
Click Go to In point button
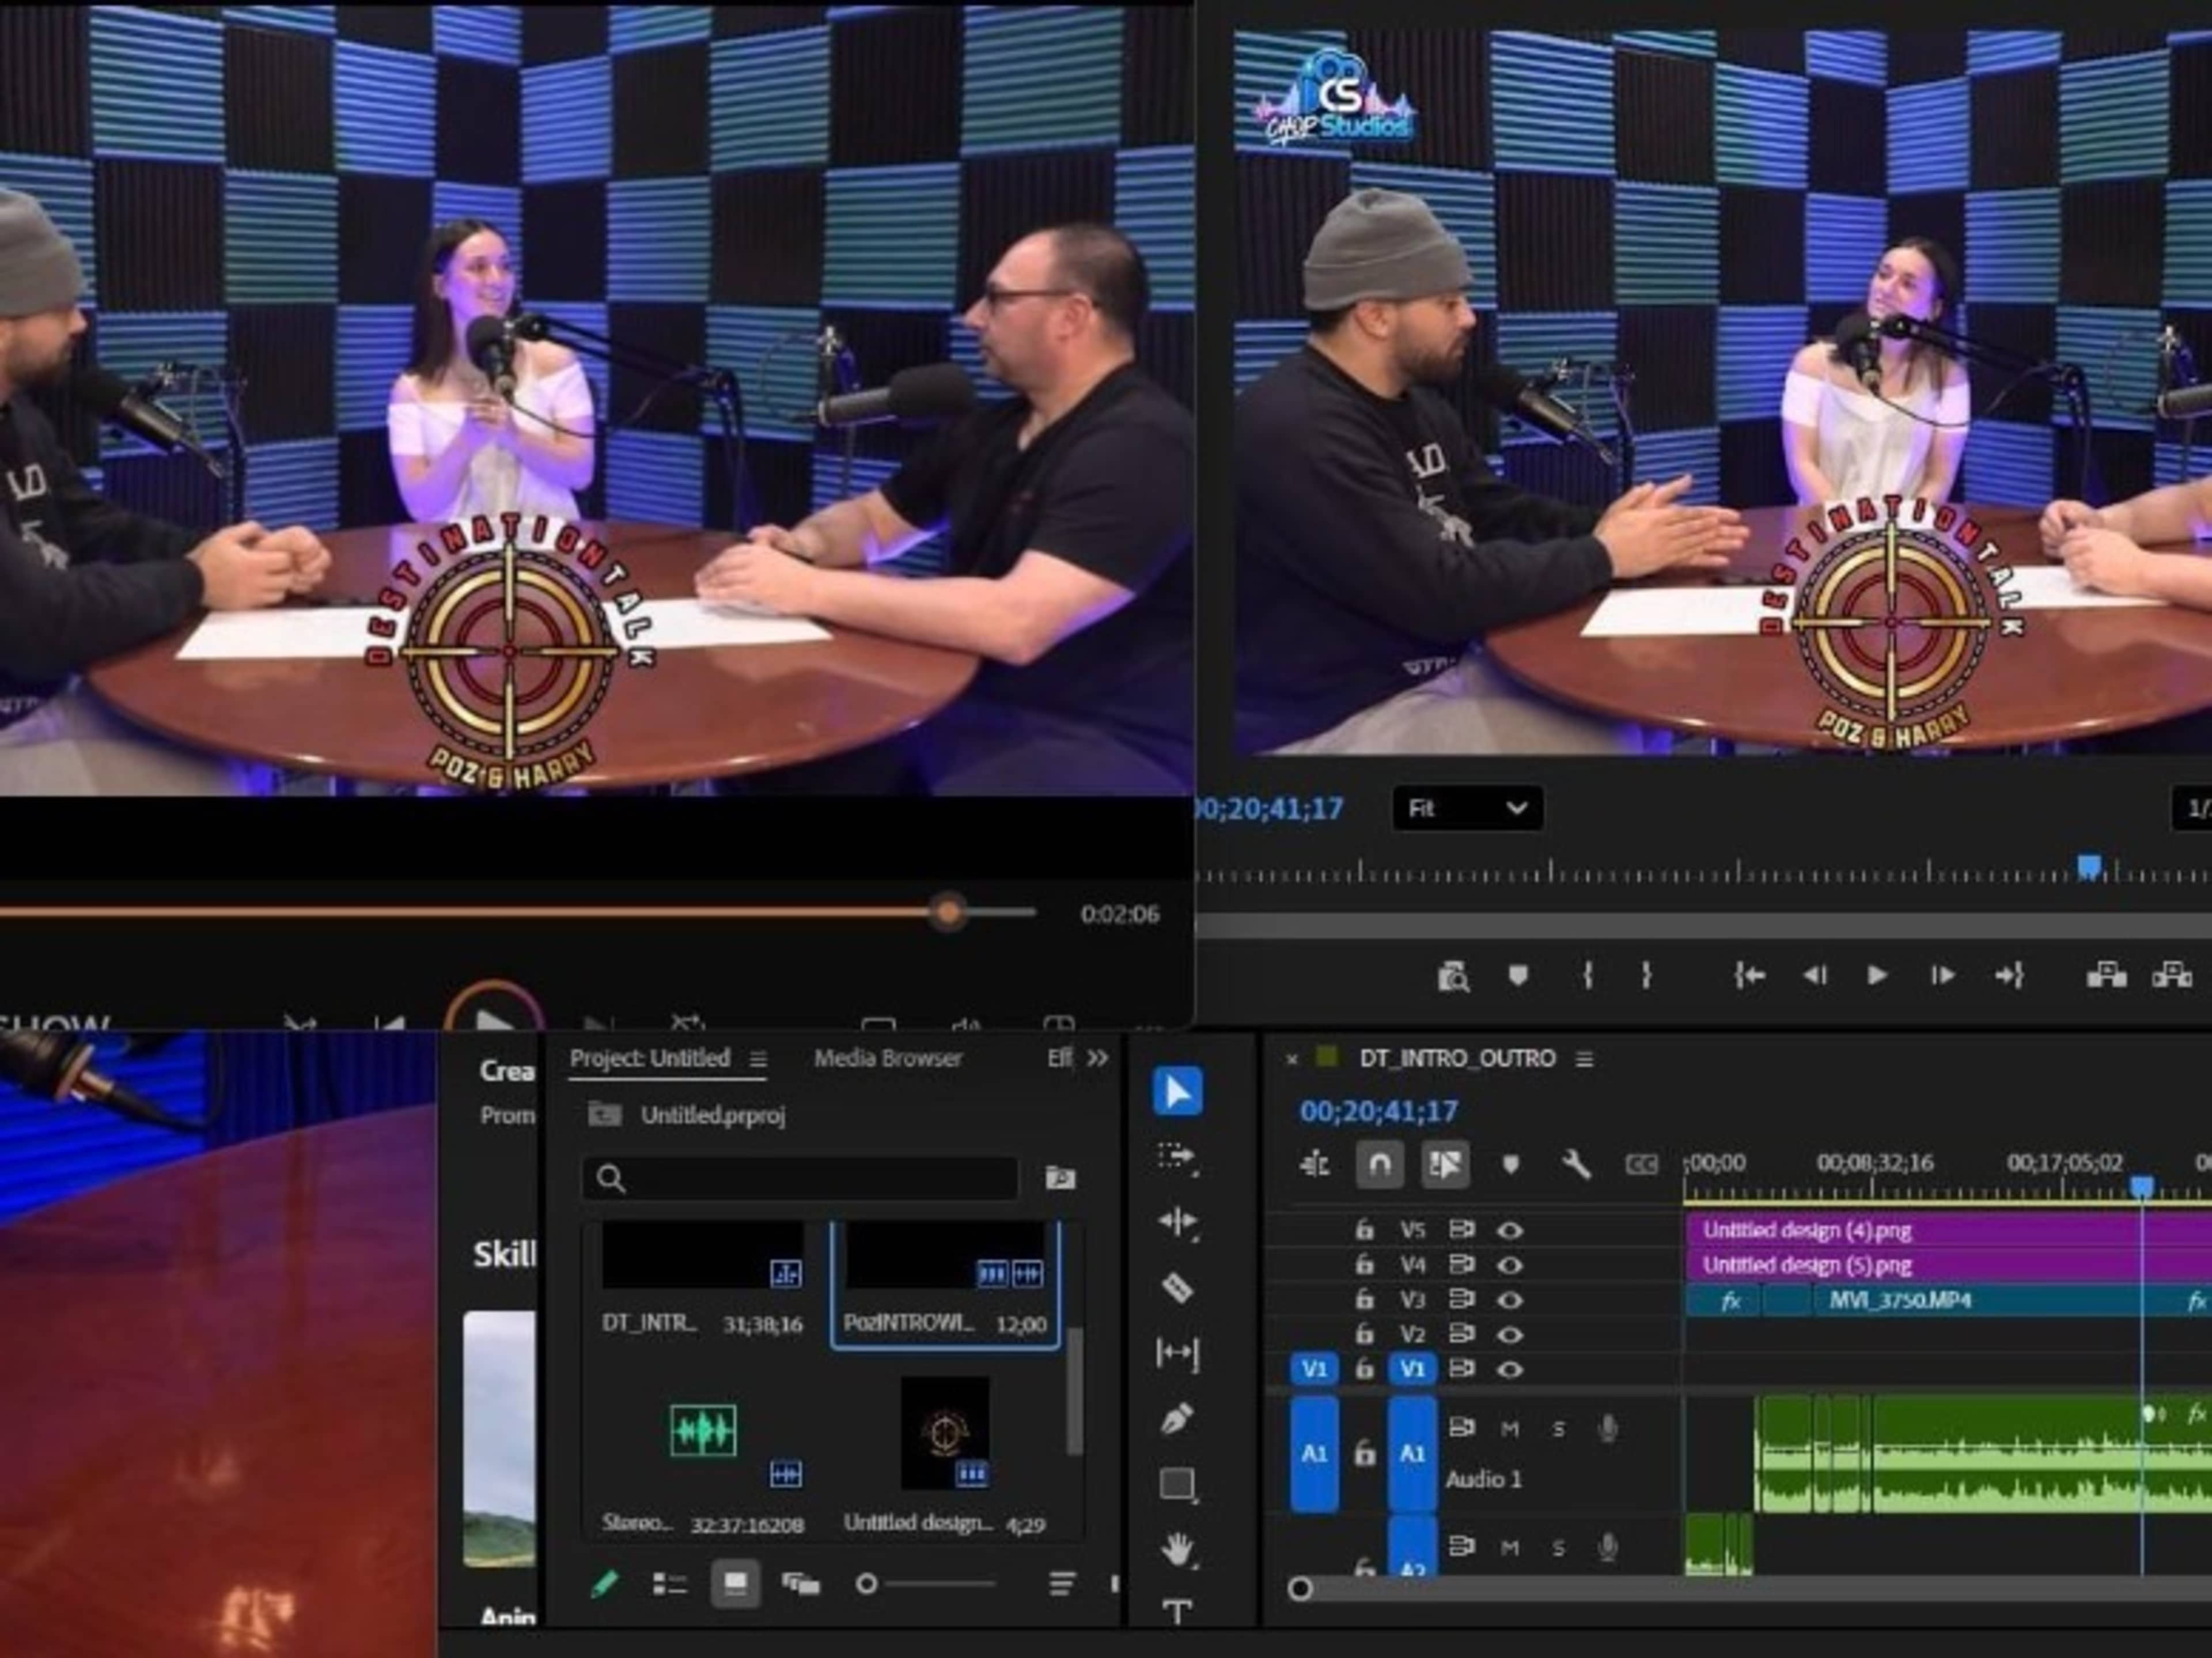[x=1749, y=975]
